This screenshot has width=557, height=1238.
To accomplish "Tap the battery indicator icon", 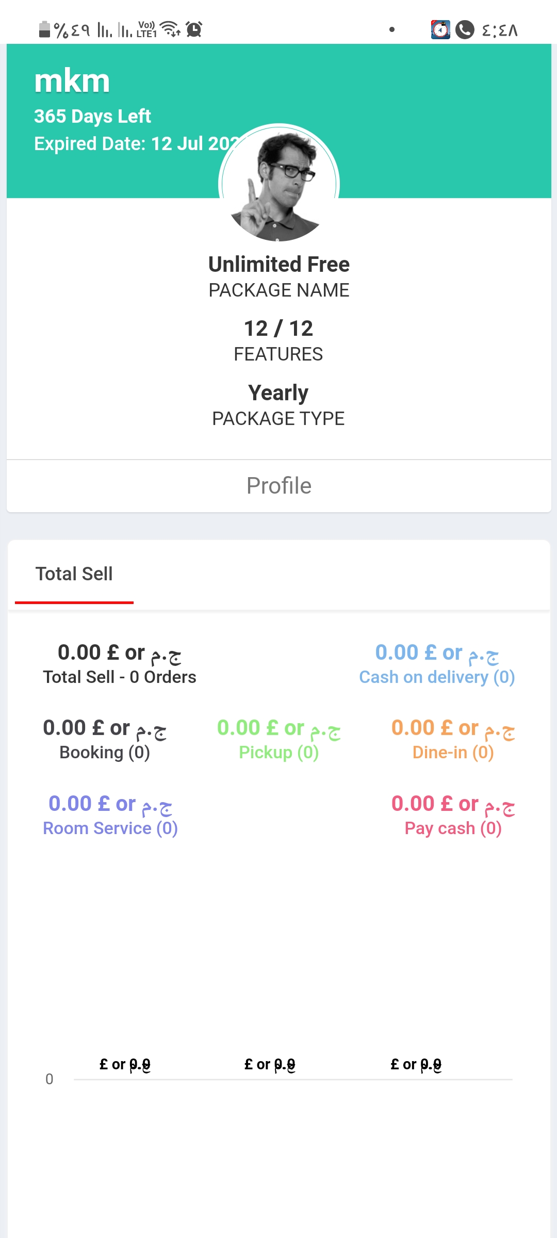I will (45, 29).
